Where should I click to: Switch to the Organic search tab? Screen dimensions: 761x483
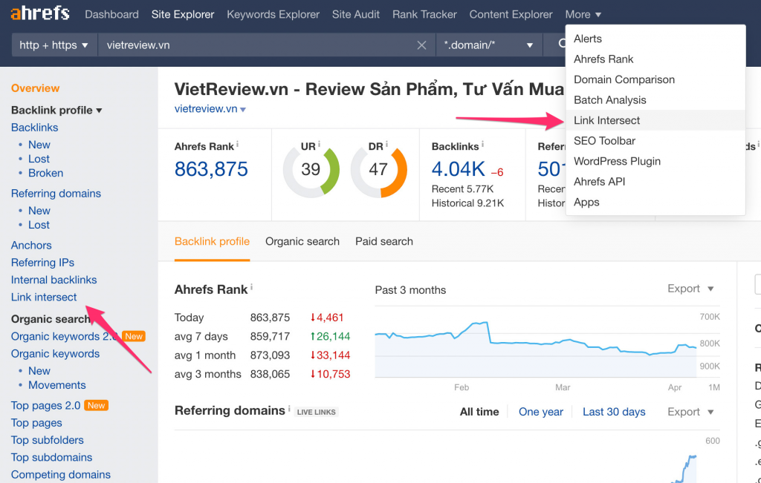pyautogui.click(x=302, y=241)
